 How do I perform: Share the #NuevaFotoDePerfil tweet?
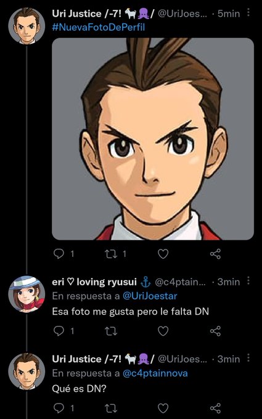[x=216, y=254]
